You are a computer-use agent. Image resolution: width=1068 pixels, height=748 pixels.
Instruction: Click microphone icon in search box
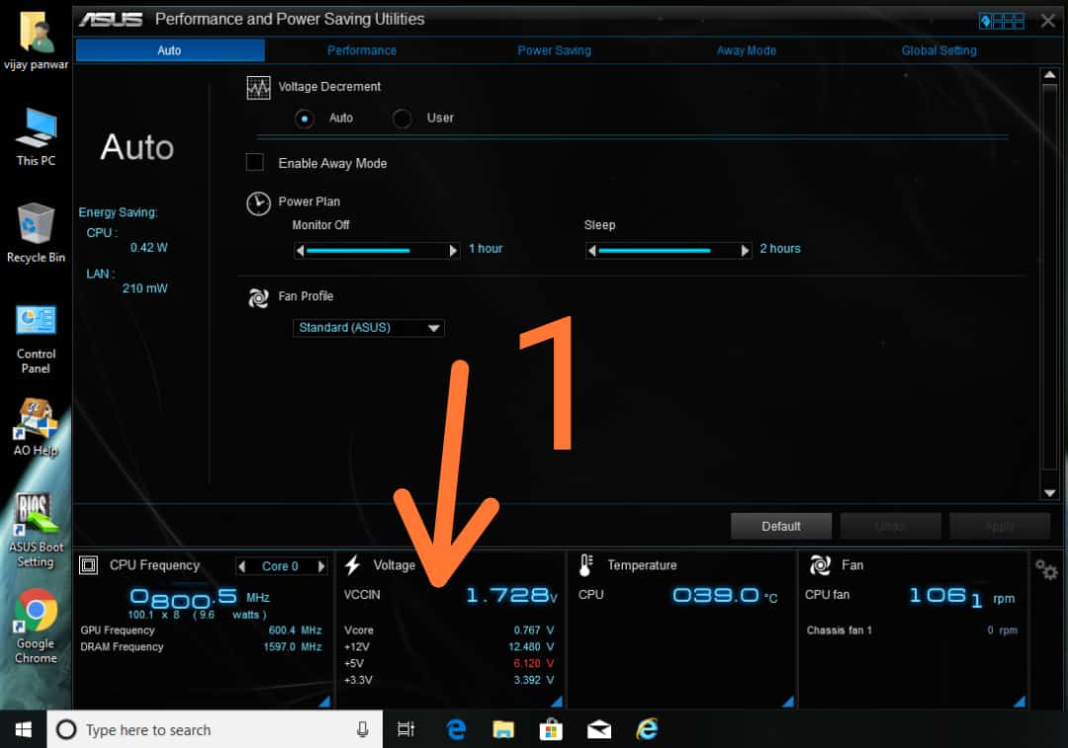[x=362, y=729]
